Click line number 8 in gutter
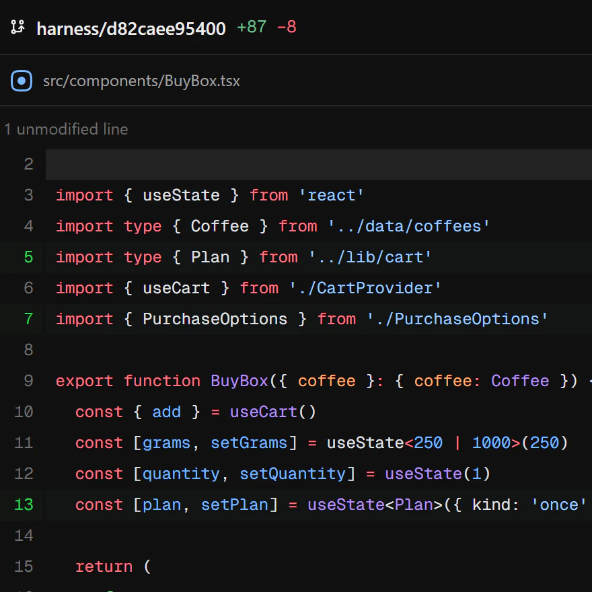 click(x=29, y=350)
